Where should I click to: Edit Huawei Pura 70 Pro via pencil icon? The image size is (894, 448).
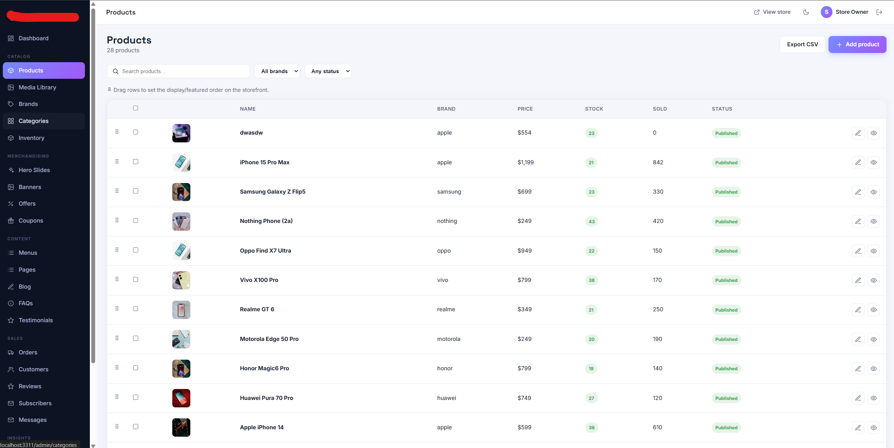click(858, 398)
